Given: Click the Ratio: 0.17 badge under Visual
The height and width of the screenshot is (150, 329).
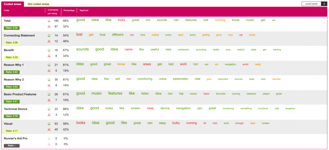Looking at the screenshot, I should tap(12, 131).
